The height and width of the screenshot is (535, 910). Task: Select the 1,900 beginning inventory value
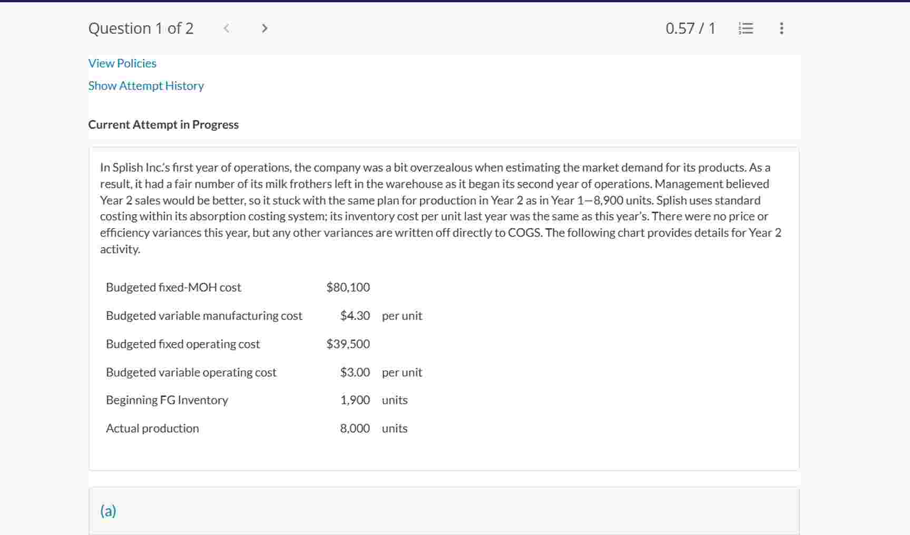(355, 400)
